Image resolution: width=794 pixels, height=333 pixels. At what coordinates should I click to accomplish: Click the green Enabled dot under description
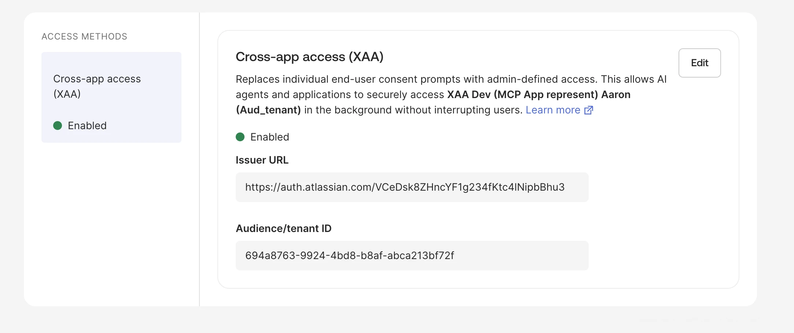pyautogui.click(x=240, y=137)
